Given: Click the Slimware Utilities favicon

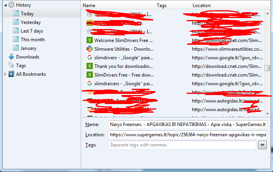Looking at the screenshot, I should pos(89,49).
